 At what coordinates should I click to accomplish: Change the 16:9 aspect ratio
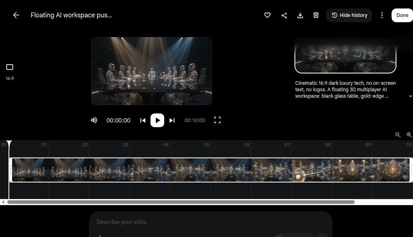[x=10, y=72]
